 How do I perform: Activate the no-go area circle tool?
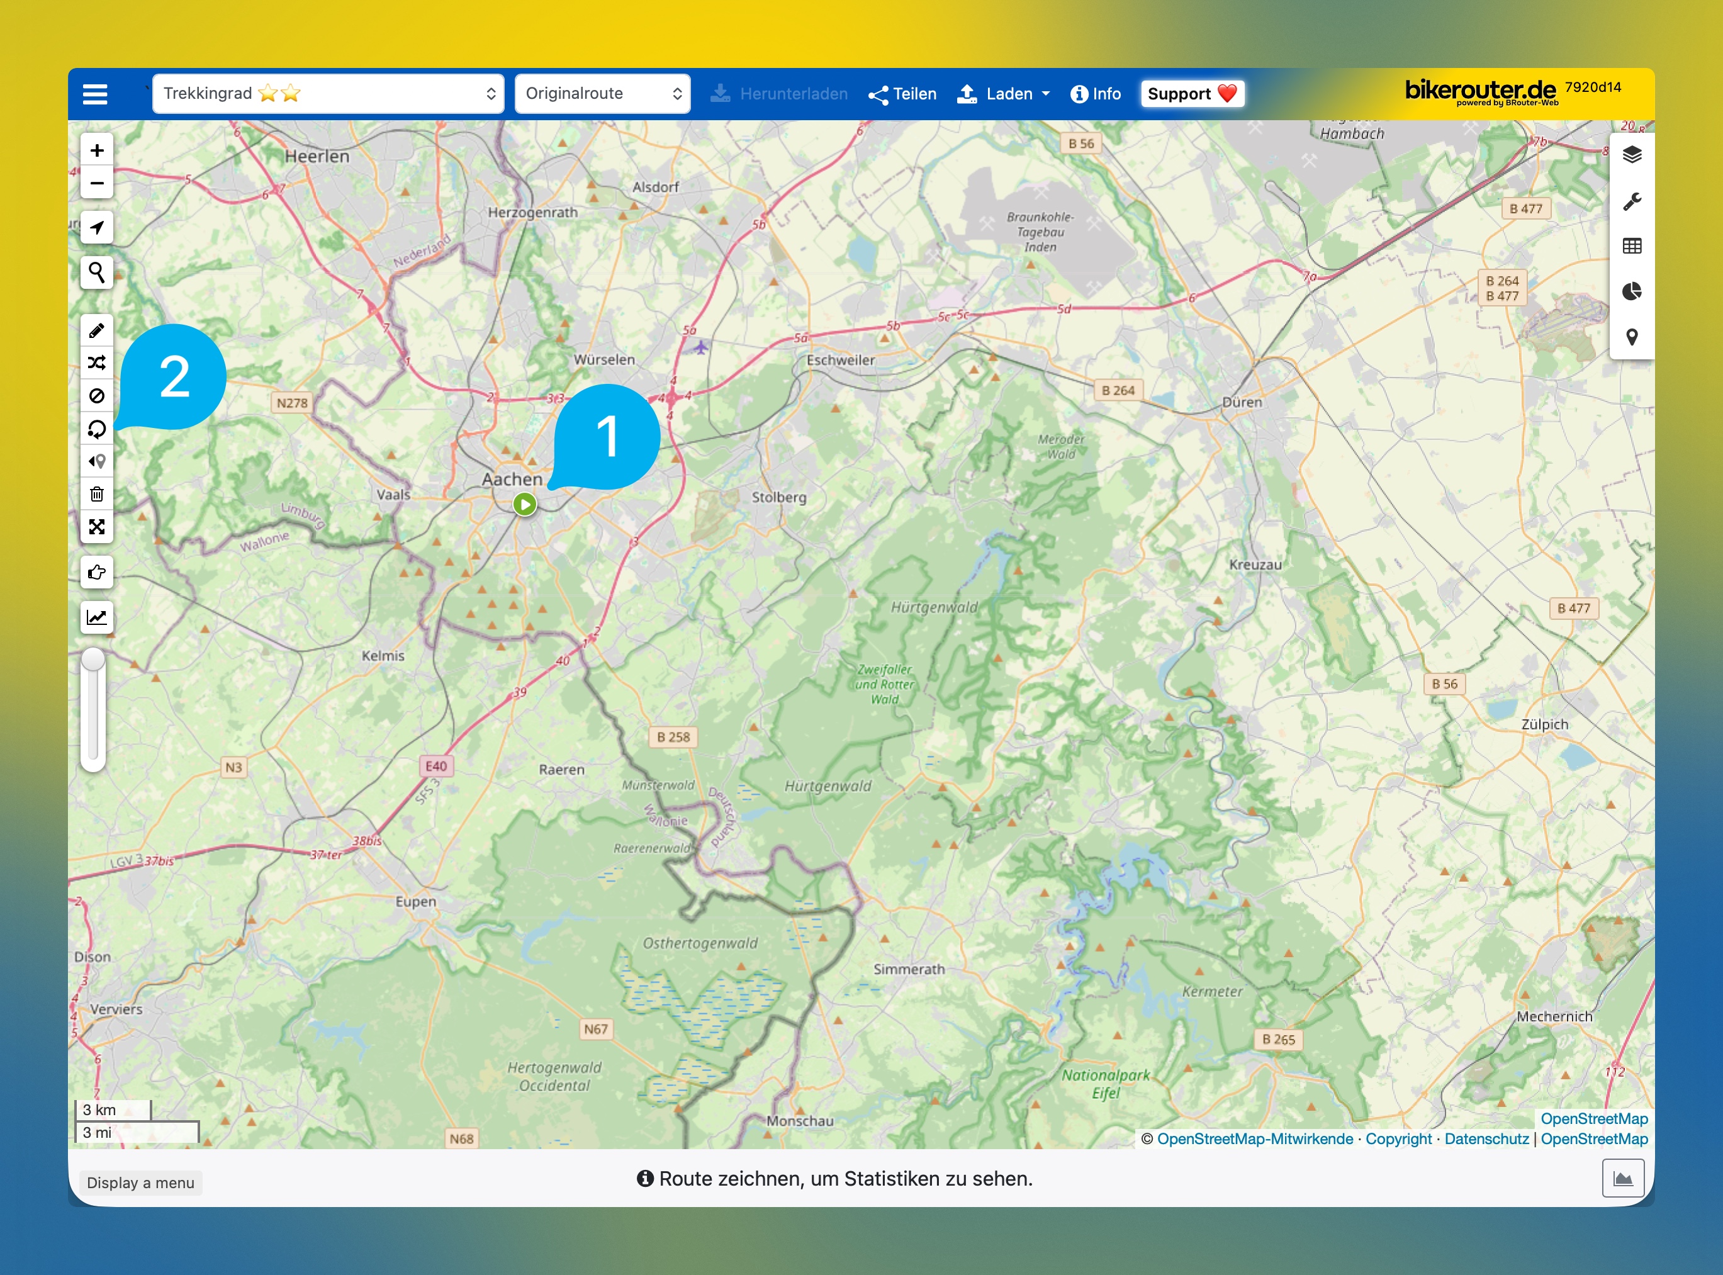click(96, 396)
